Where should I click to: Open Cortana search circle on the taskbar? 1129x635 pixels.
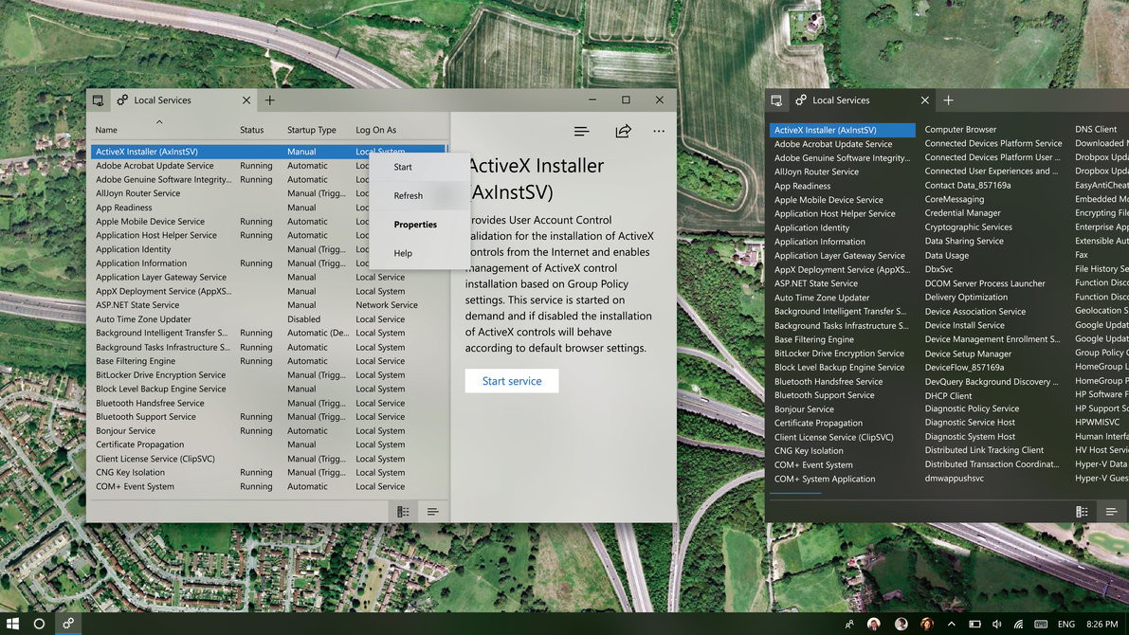coord(39,624)
